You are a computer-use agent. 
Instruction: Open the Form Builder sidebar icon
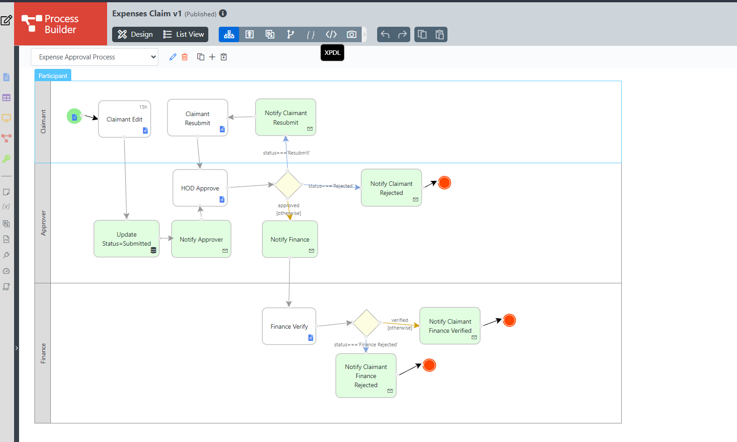tap(6, 78)
